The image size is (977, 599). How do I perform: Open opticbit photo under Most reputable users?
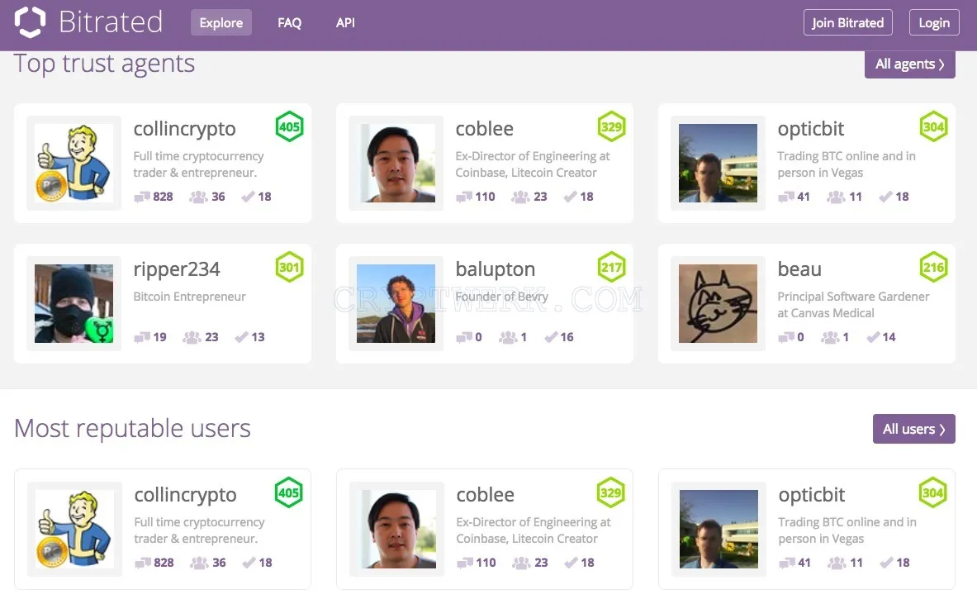pos(719,529)
